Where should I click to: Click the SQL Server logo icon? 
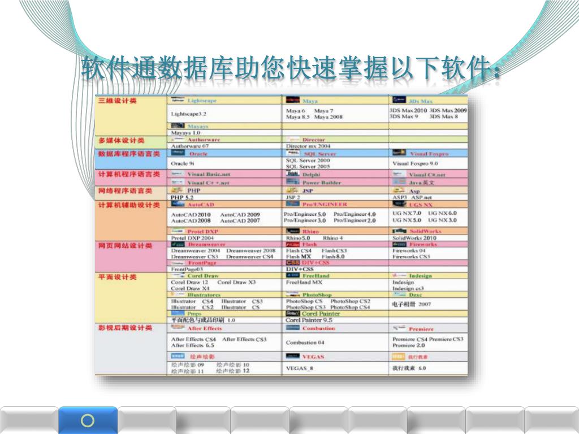click(292, 153)
